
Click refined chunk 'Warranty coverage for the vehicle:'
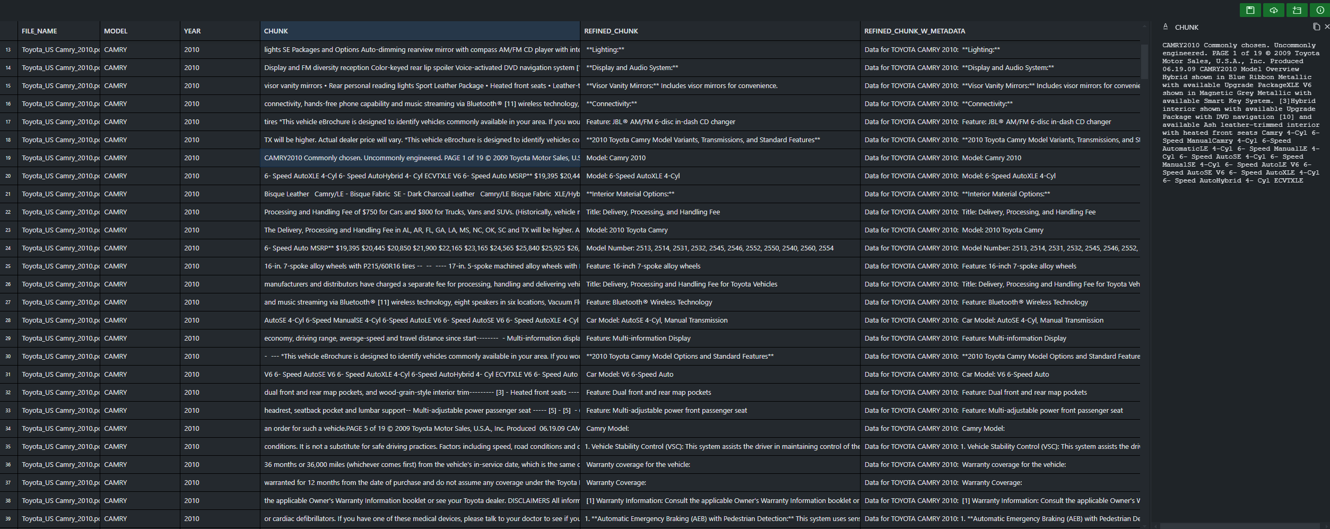(720, 464)
